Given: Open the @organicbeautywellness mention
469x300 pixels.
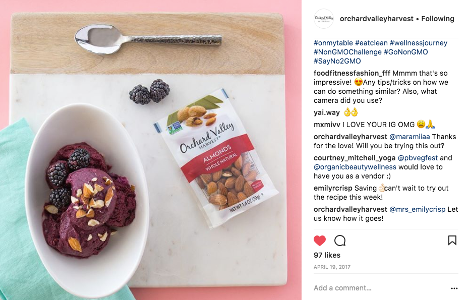Looking at the screenshot, I should click(x=355, y=167).
